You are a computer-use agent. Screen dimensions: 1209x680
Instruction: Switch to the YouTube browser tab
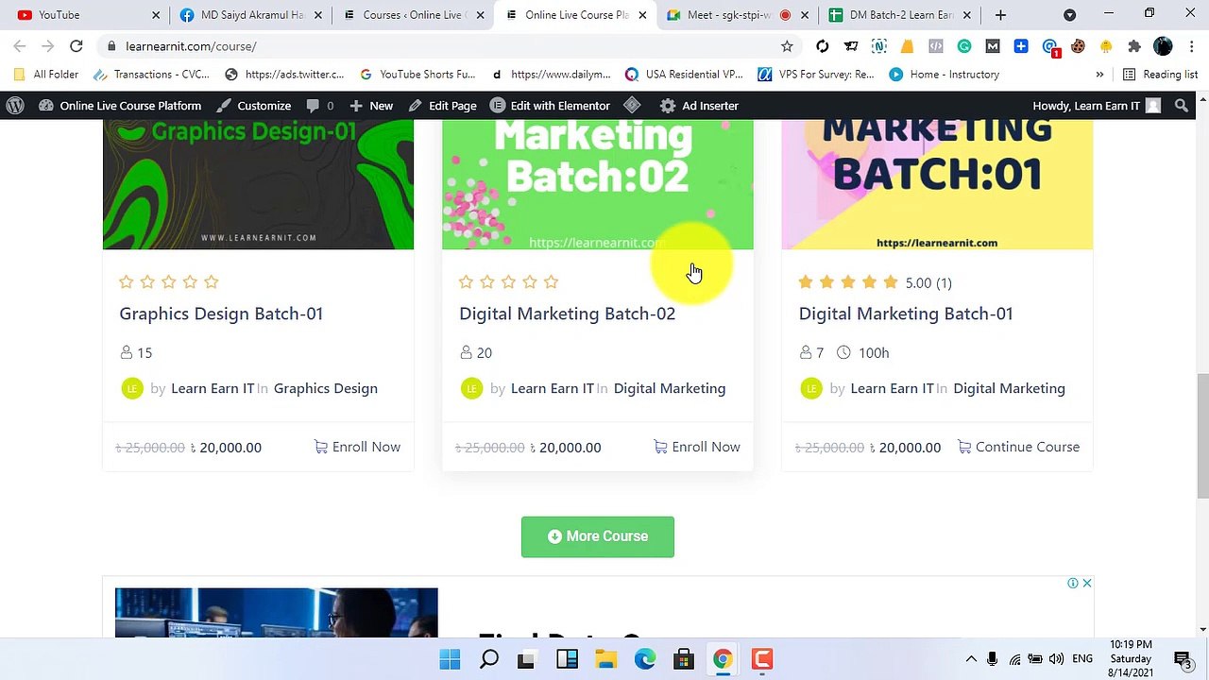point(88,15)
